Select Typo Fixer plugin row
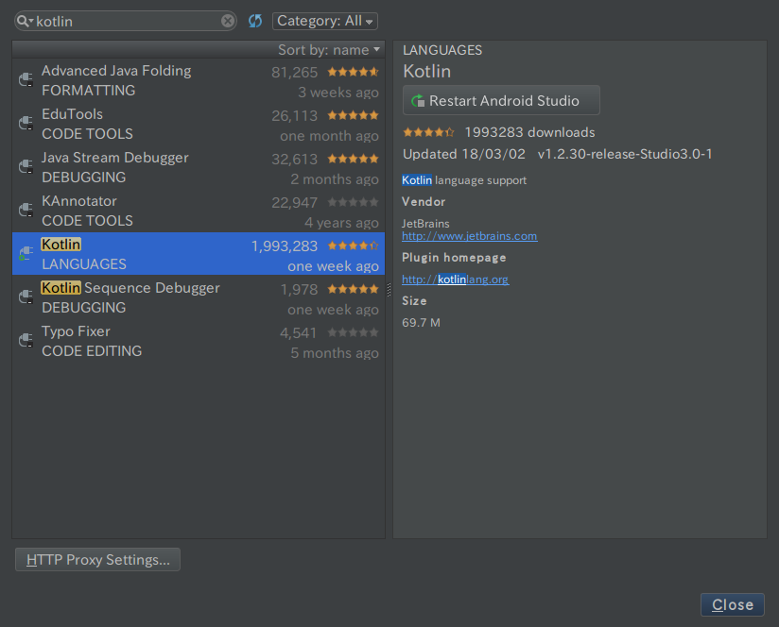Viewport: 779px width, 627px height. tap(199, 341)
